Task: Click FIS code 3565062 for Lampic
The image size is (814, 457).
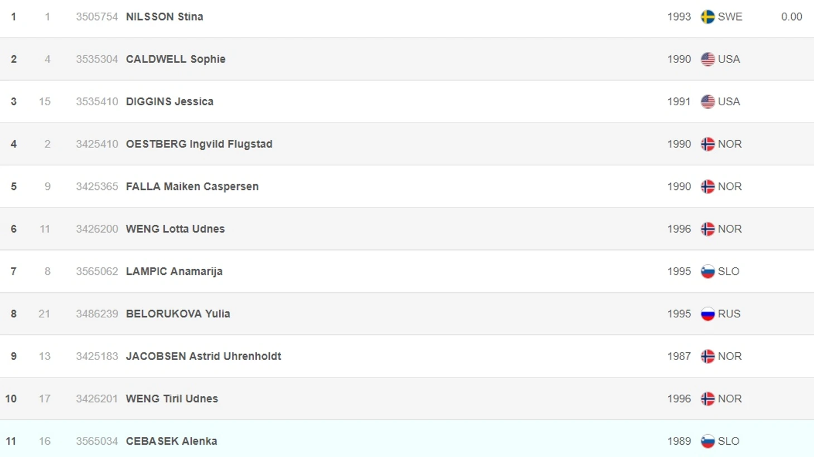Action: (x=97, y=271)
